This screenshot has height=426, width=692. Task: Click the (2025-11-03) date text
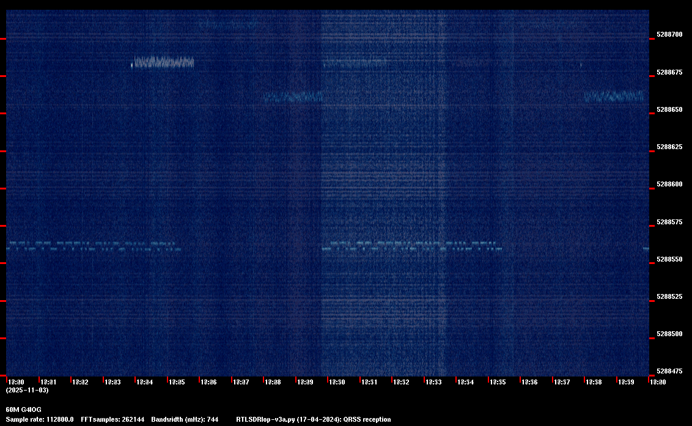27,390
